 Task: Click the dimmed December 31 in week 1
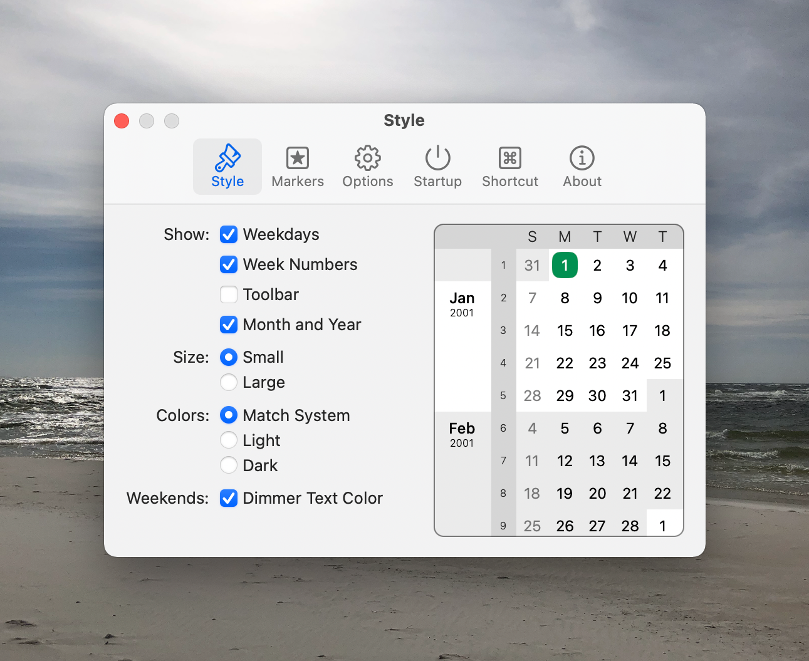coord(532,266)
